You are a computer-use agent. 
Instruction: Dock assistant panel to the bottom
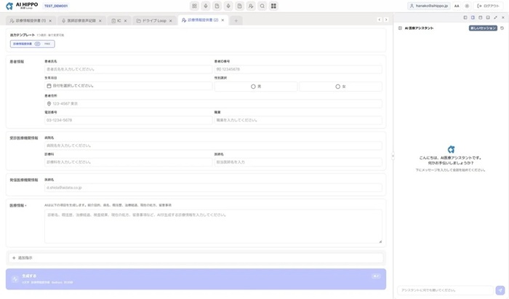pos(488,17)
